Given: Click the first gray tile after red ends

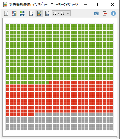Looking at the screenshot, I should pos(36,115).
